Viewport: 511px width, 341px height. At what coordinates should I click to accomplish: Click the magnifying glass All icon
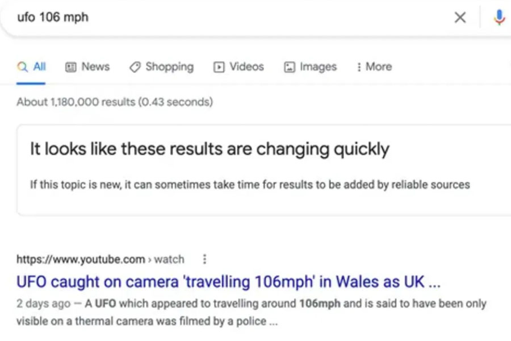coord(22,67)
